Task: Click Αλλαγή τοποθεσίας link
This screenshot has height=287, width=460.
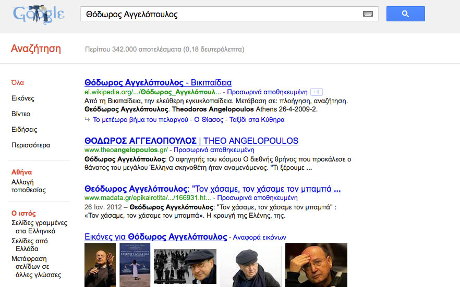Action: tap(29, 186)
